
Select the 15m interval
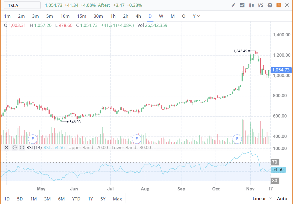(82, 16)
